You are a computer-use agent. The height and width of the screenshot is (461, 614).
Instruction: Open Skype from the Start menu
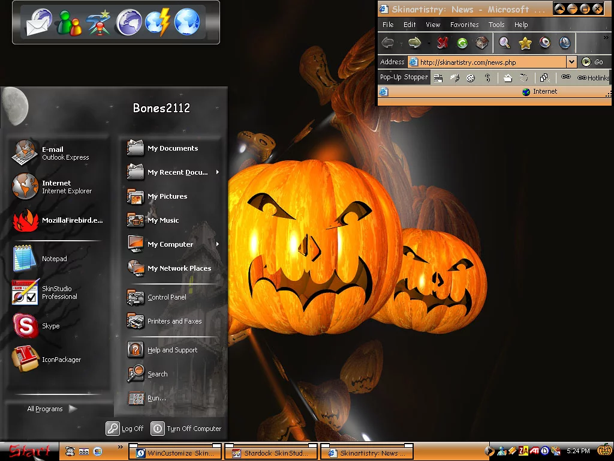point(50,326)
